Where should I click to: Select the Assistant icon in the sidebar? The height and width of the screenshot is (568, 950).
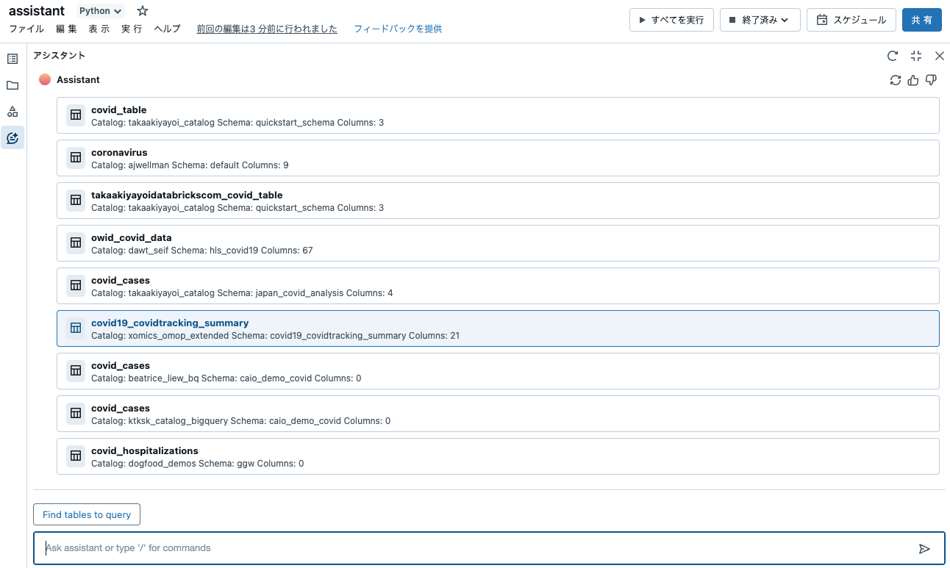point(12,137)
